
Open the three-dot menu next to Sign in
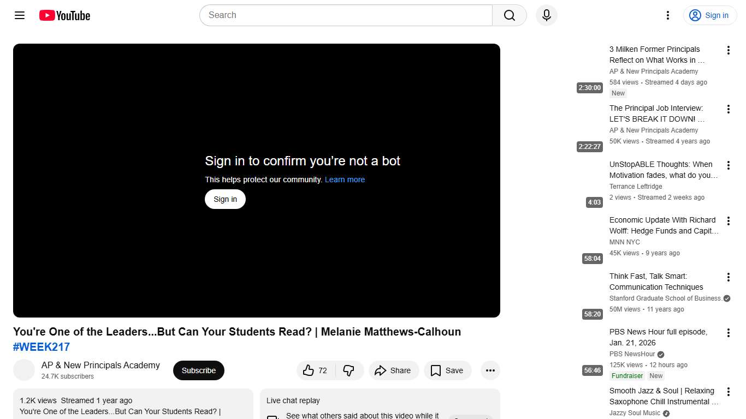click(667, 15)
